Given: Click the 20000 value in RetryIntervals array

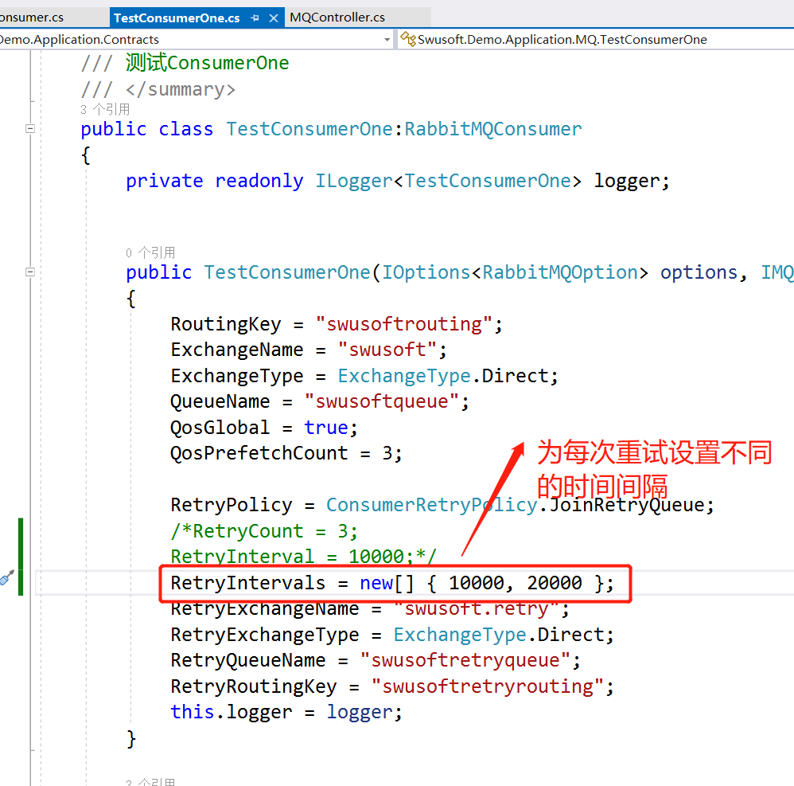Looking at the screenshot, I should [x=555, y=583].
